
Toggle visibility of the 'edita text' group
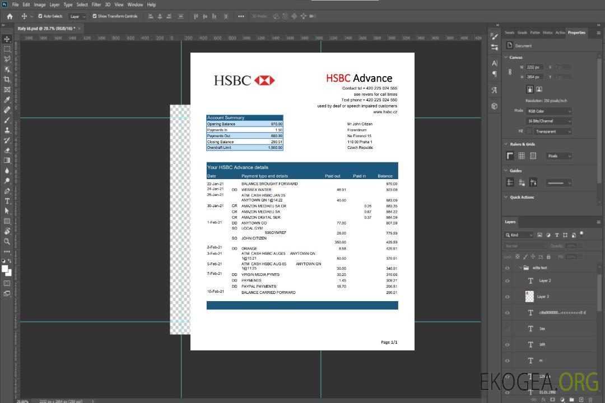pyautogui.click(x=508, y=268)
